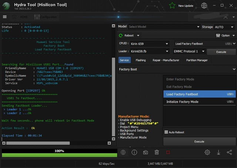Open the globe language icon in title bar
Screen dimensions: 237x168
coord(204,6)
